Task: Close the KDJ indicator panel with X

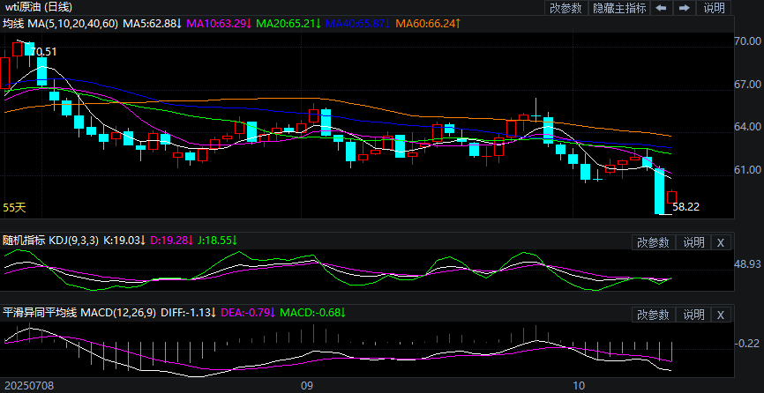Action: 720,242
